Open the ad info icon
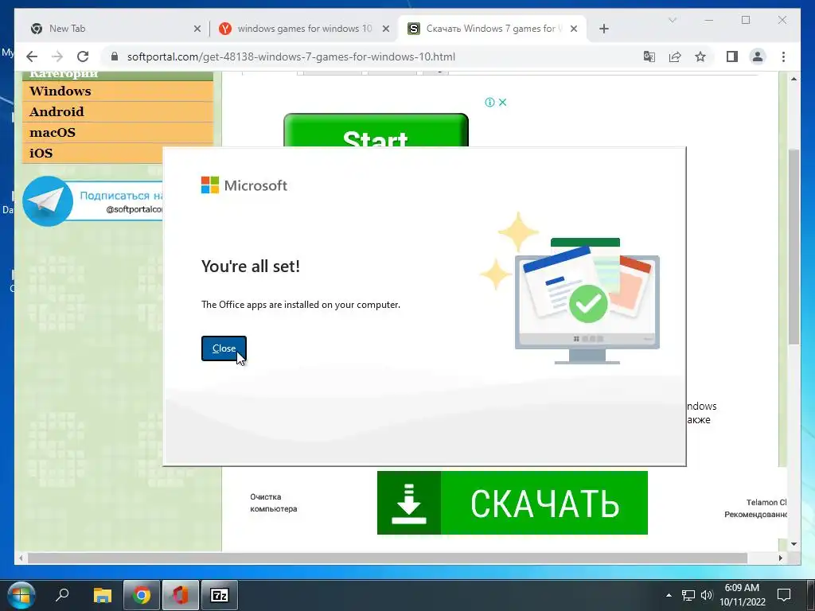The width and height of the screenshot is (815, 611). pos(489,102)
